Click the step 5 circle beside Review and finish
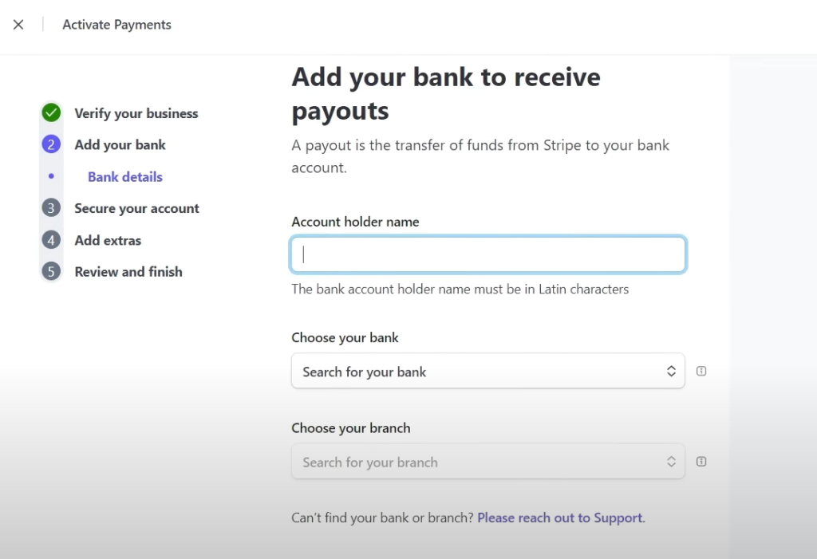 pos(50,271)
